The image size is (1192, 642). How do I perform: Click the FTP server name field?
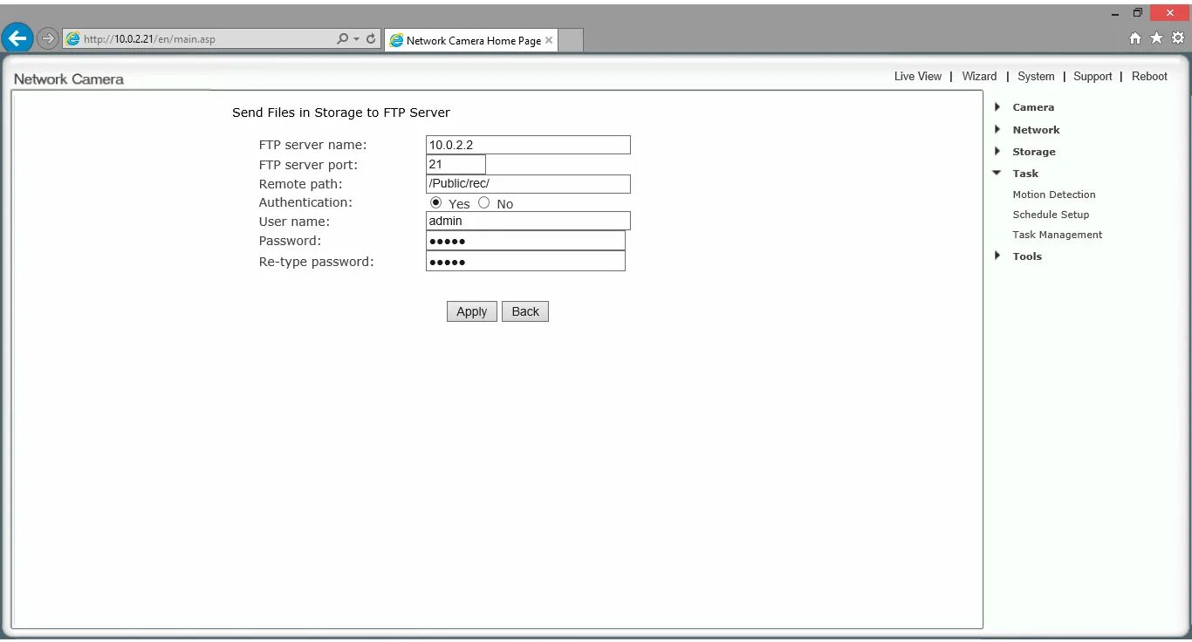tap(528, 145)
